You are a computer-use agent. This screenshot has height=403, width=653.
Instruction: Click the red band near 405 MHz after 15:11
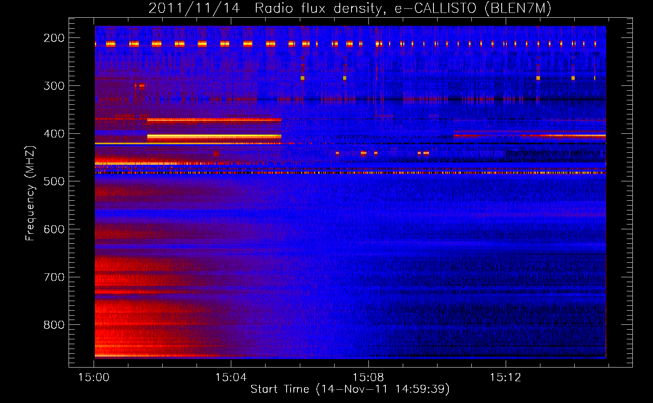tap(530, 136)
